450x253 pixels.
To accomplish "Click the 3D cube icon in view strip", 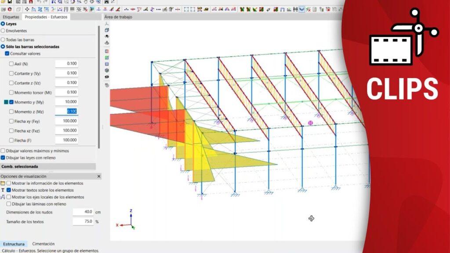I will tap(107, 29).
